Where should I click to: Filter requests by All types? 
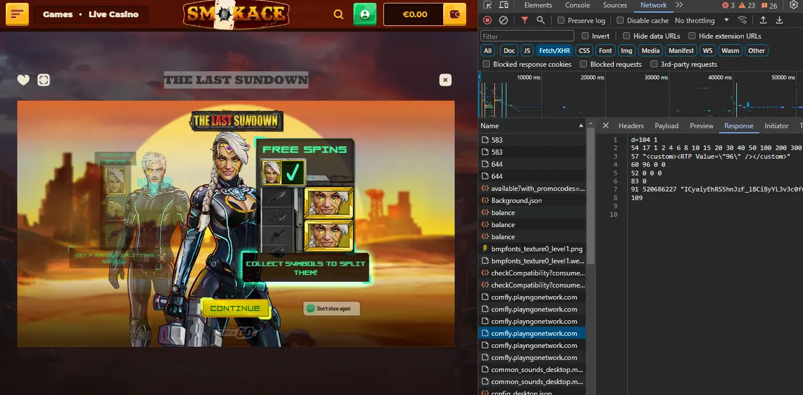[488, 51]
